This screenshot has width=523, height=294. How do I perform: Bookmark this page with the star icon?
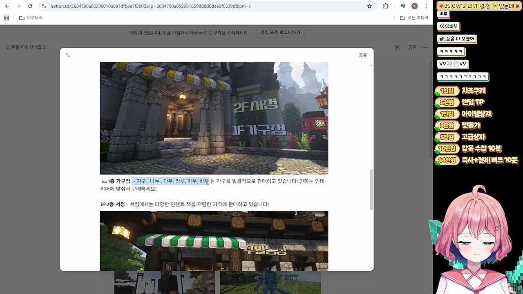[x=369, y=6]
